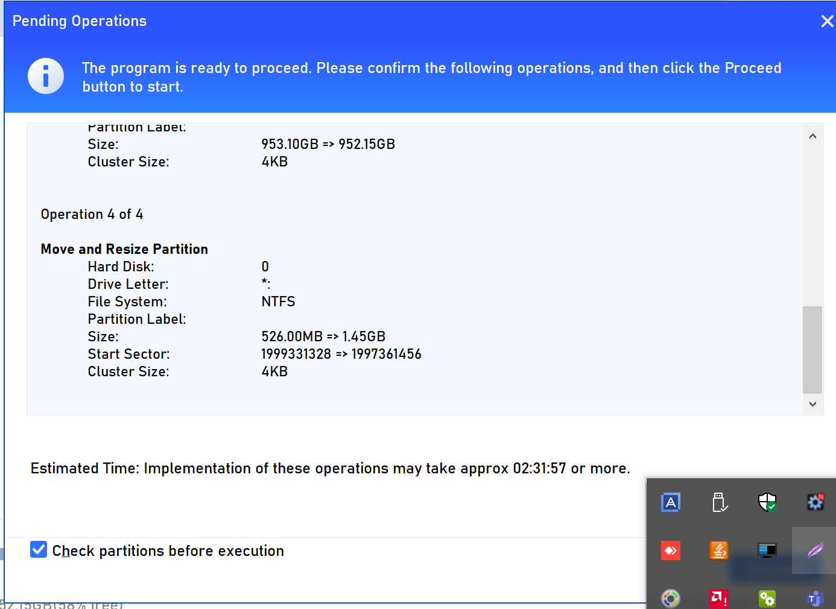Click the scroll down arrow of operations list
This screenshot has height=609, width=836.
point(812,404)
